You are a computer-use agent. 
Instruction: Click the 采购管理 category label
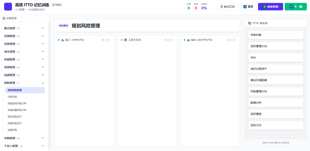point(9,138)
